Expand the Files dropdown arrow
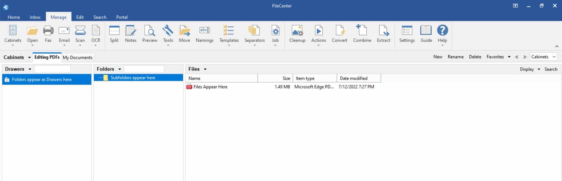Screen dimensions: 562x181 pos(205,69)
